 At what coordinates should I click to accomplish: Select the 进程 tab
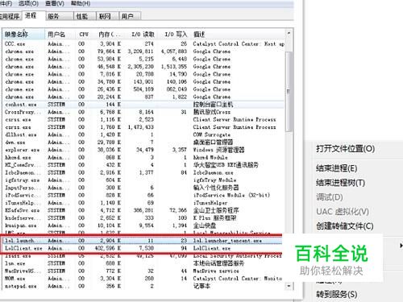(x=33, y=15)
